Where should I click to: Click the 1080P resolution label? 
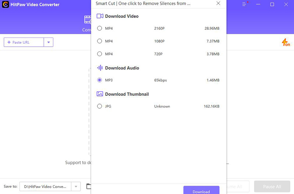(159, 41)
